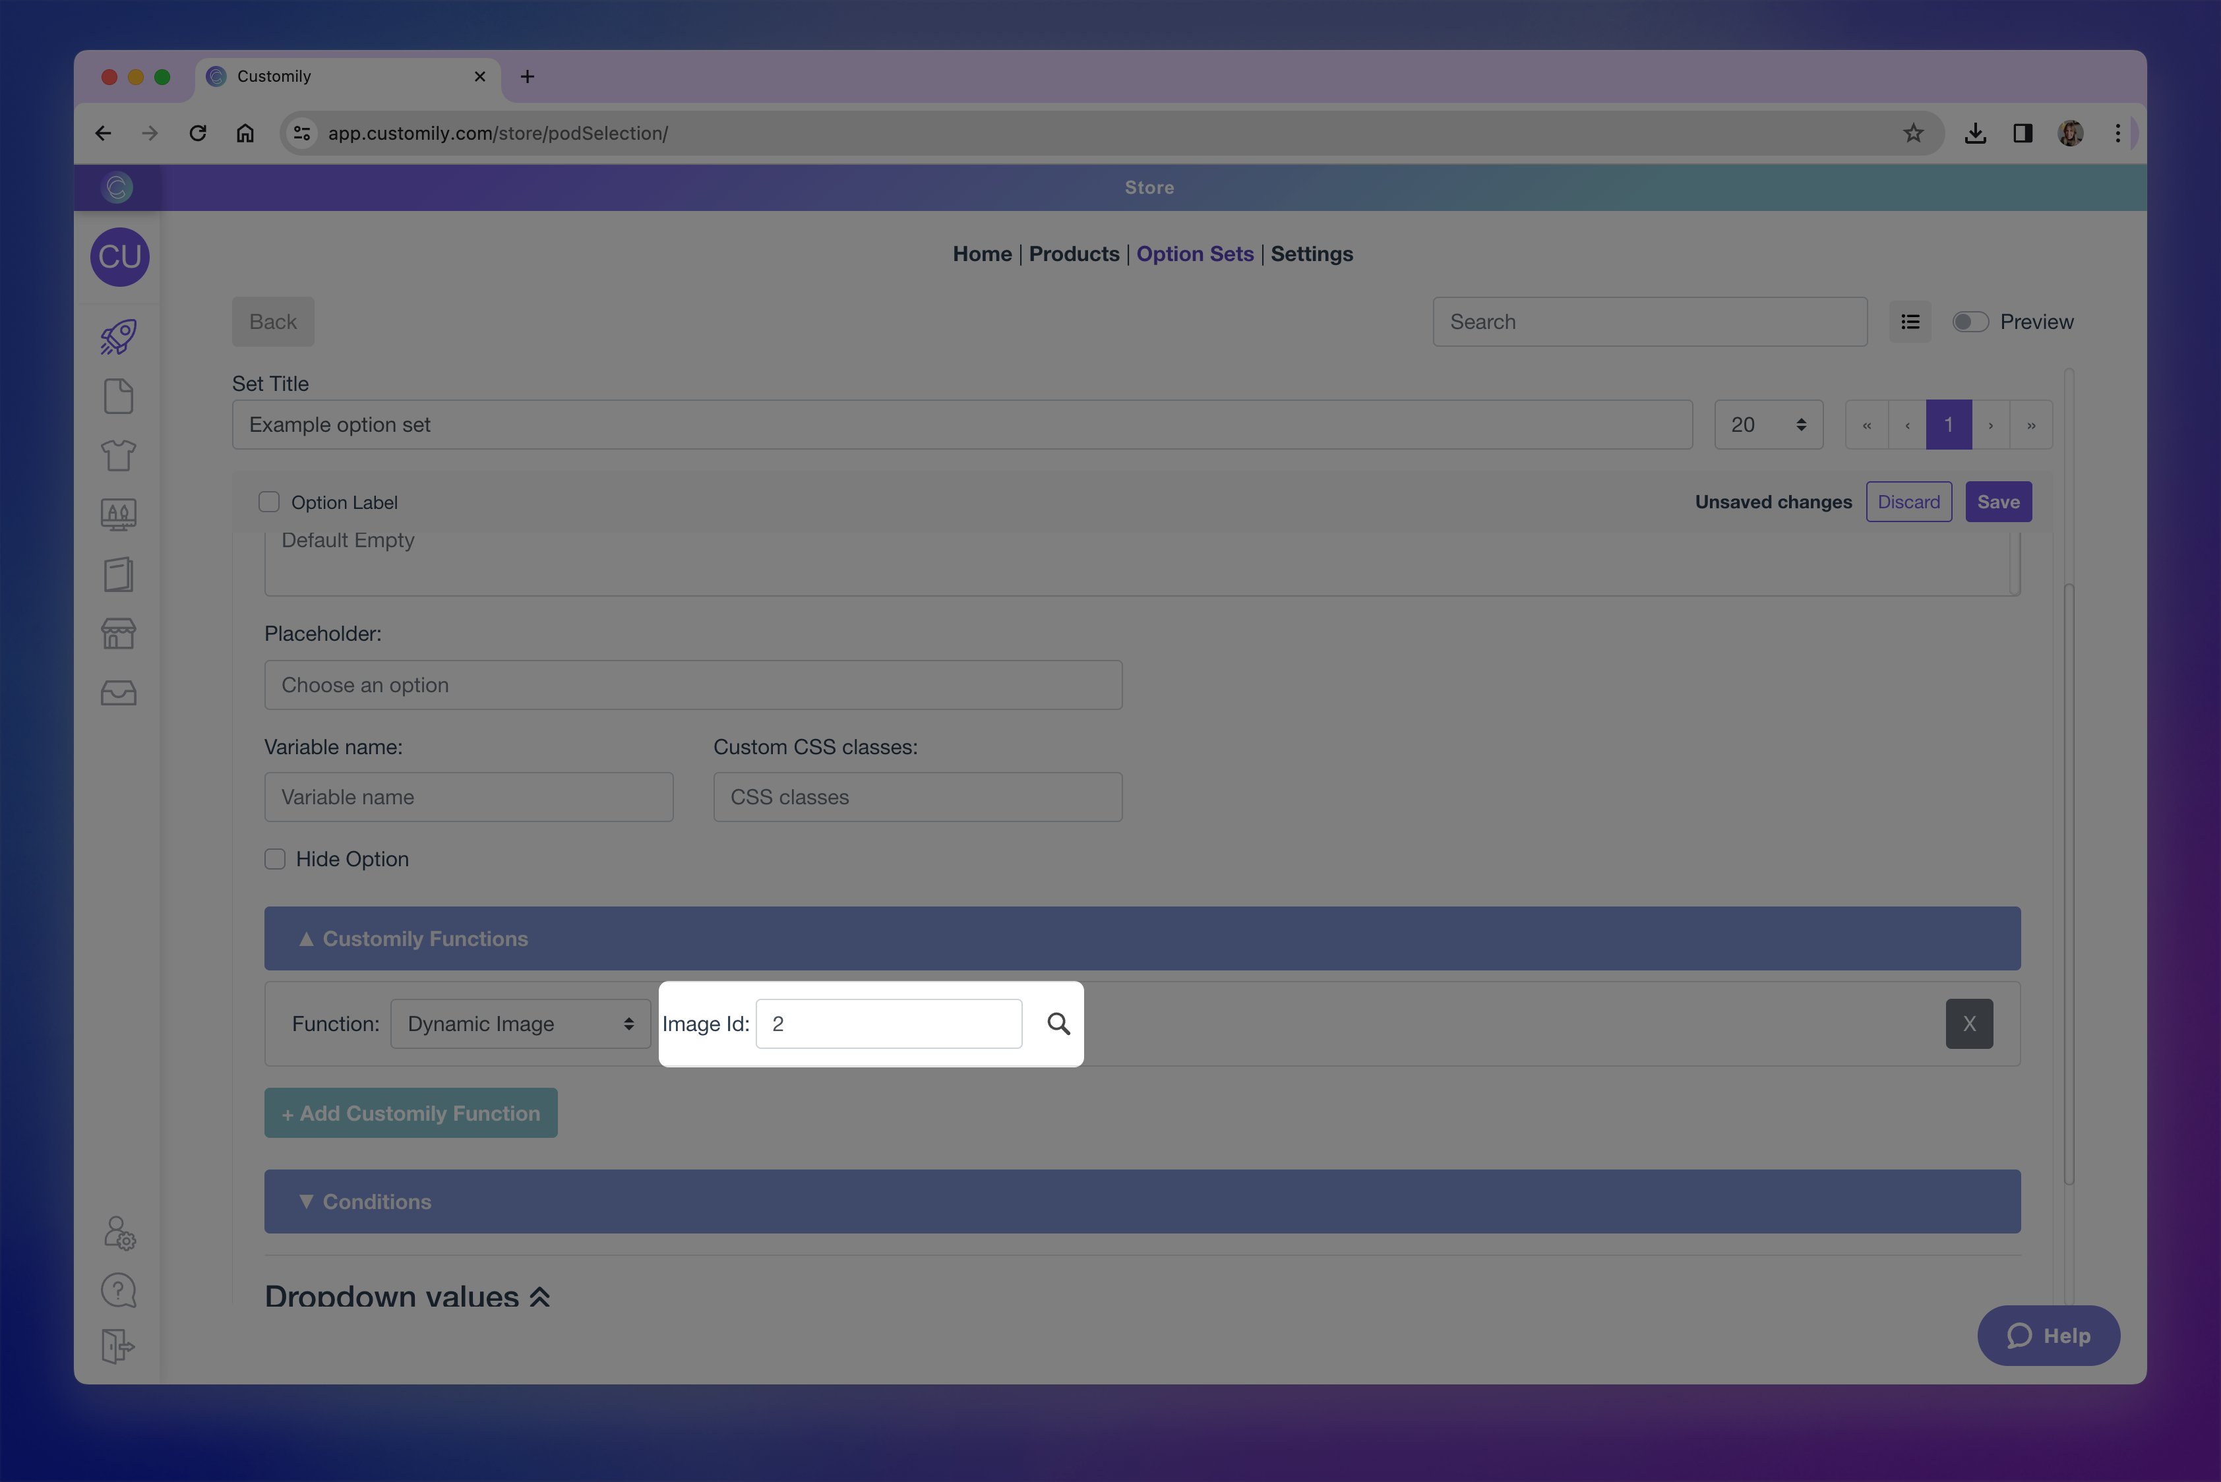2221x1482 pixels.
Task: Open the t-shirt products sidebar icon
Action: [x=118, y=456]
